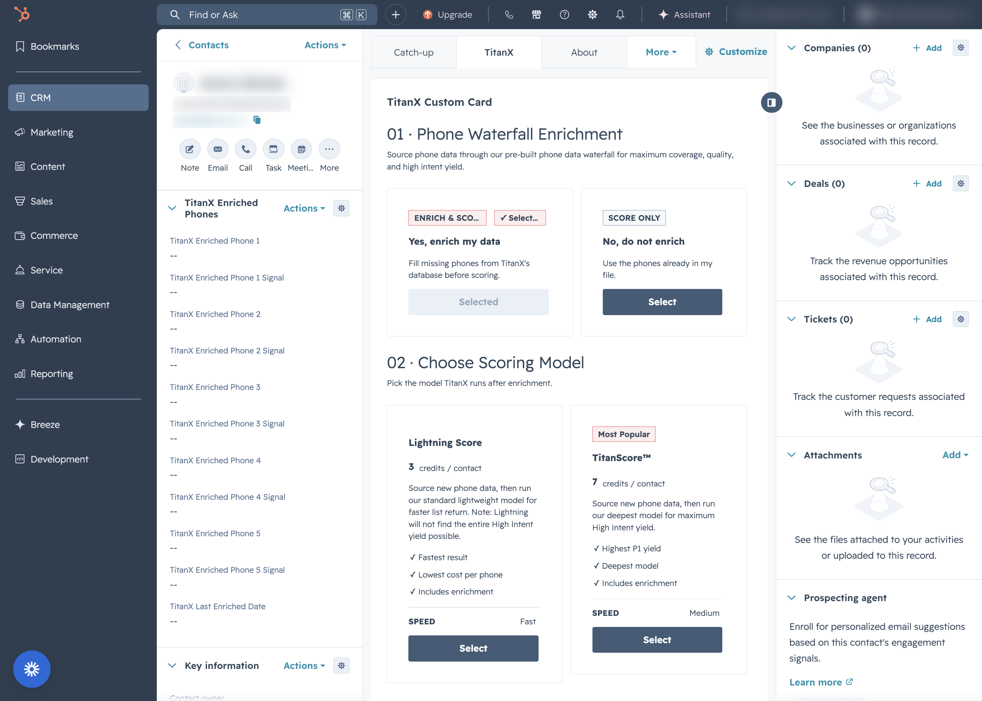Select the TitanScore model
Screen dimensions: 982x701
pos(657,640)
